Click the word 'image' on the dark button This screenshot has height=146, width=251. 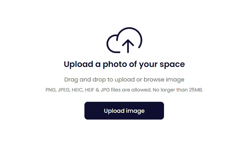point(135,111)
